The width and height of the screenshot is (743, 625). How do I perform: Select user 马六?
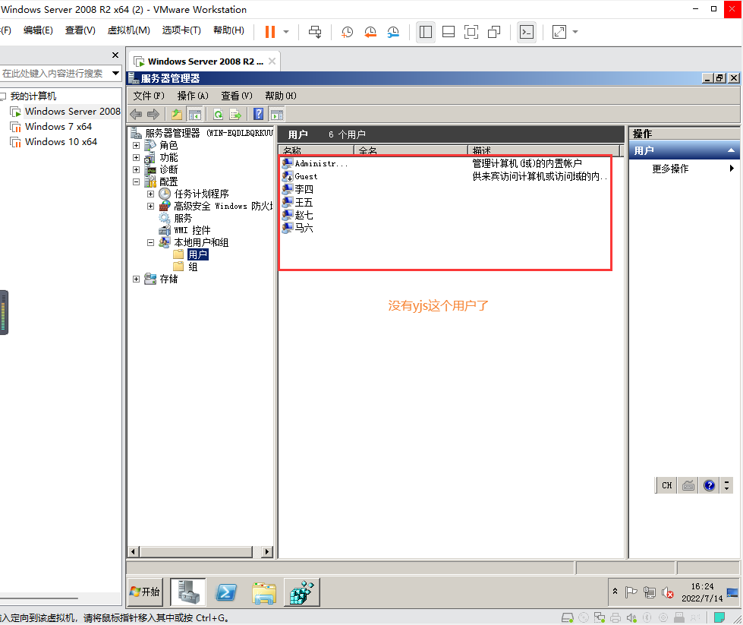click(298, 228)
